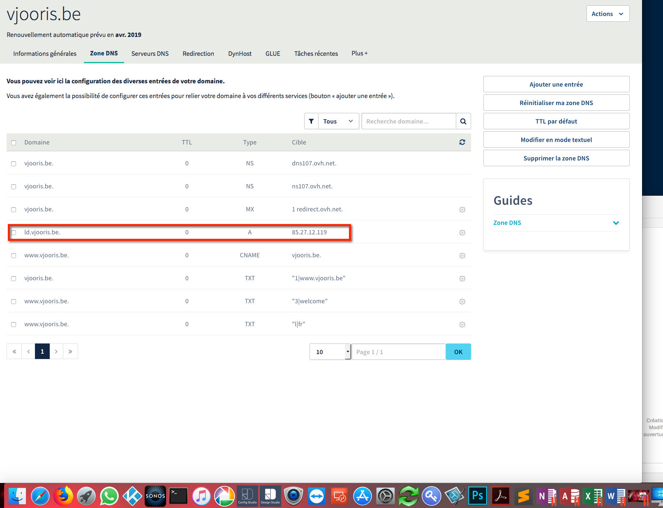The height and width of the screenshot is (508, 663).
Task: Launch iTunes from the Dock
Action: click(x=201, y=496)
